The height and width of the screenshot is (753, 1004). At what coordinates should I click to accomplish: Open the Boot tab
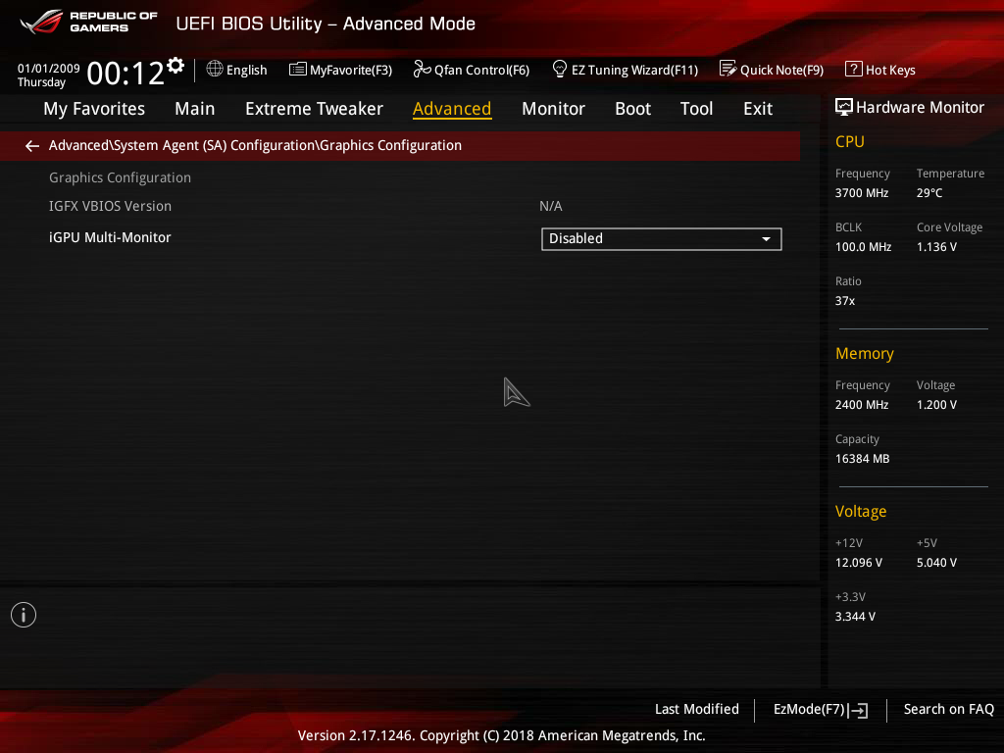tap(632, 109)
